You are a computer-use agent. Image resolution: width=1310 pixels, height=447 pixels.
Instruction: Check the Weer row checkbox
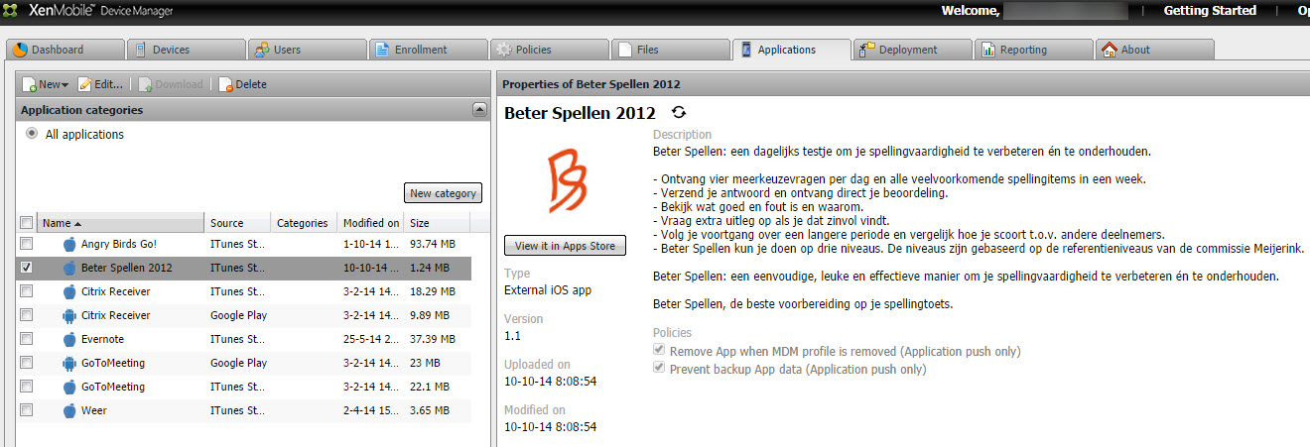26,409
